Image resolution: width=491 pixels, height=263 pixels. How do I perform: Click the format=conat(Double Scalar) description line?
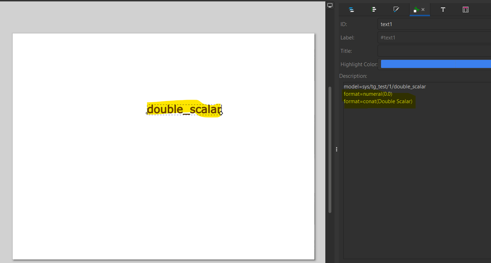[378, 101]
